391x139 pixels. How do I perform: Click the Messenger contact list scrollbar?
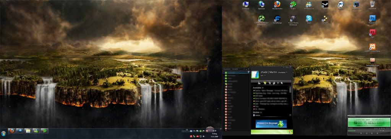[290, 90]
